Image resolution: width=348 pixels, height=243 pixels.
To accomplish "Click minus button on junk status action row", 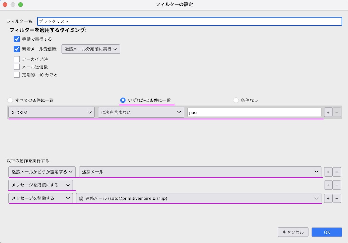I will (x=336, y=172).
